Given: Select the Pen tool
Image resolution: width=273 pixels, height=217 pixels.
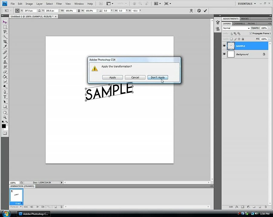Looking at the screenshot, I should coord(5,92).
